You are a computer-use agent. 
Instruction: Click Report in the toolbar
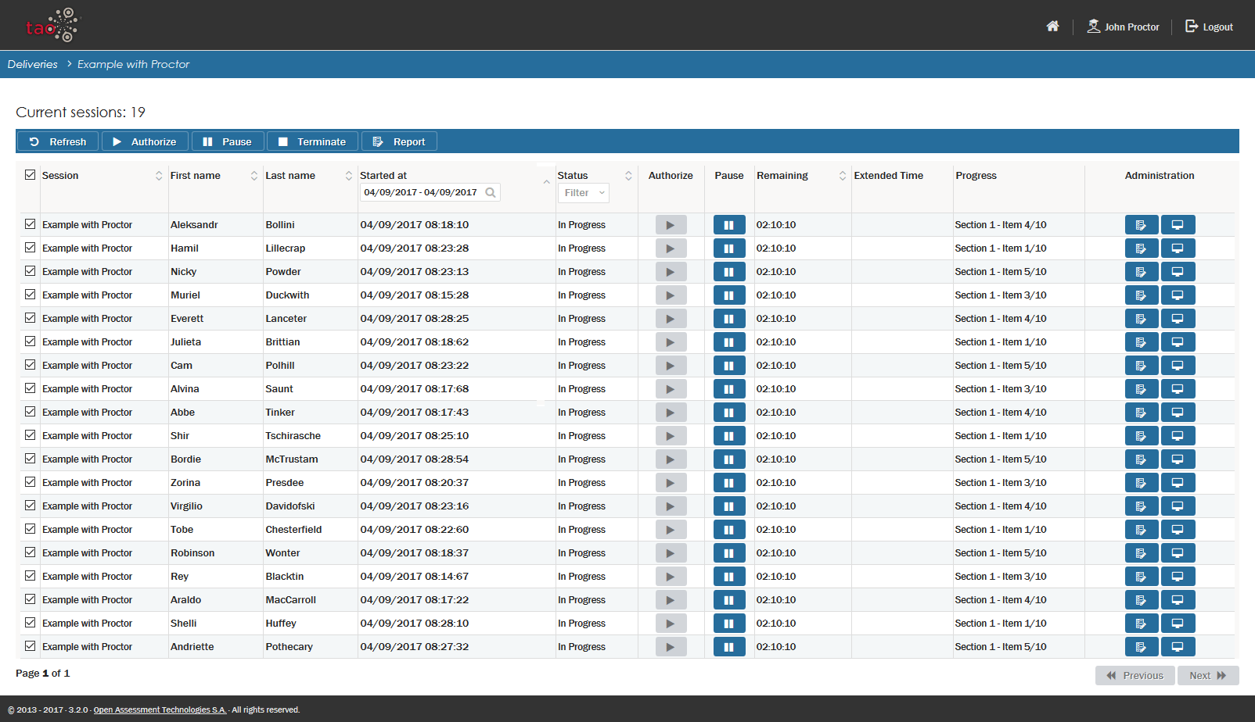click(399, 141)
